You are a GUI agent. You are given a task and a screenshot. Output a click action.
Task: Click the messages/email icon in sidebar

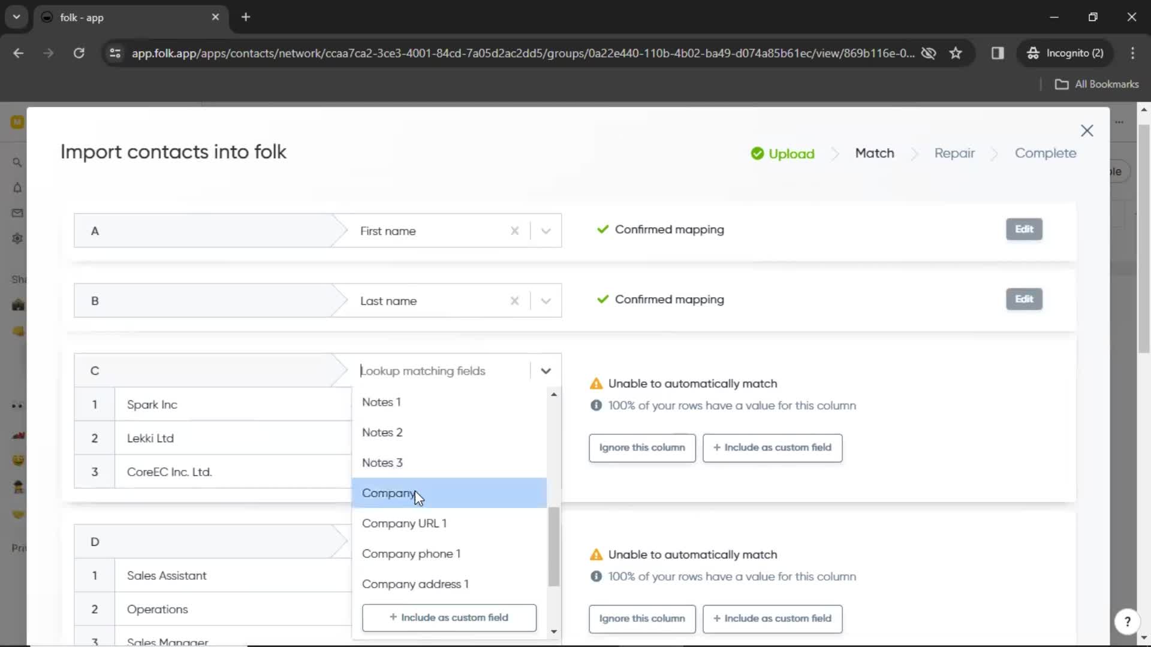click(x=17, y=213)
